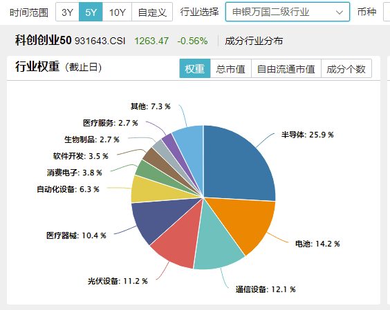390x310 pixels.
Task: Switch to the 总市值 tab
Action: 230,68
